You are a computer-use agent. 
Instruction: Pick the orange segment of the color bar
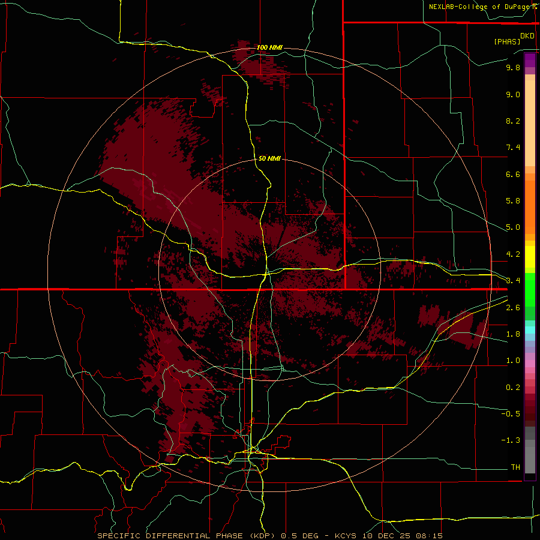(x=530, y=206)
